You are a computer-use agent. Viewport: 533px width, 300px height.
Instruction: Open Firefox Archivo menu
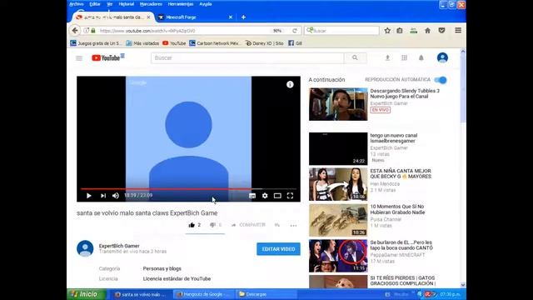coord(77,4)
